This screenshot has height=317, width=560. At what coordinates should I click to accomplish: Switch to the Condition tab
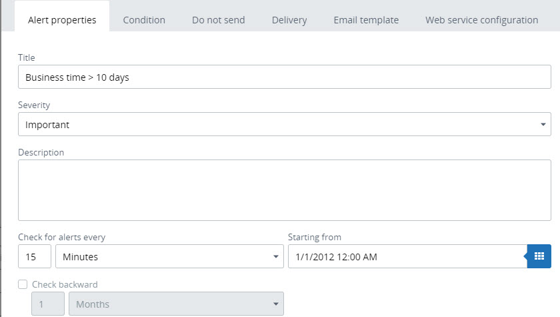(x=144, y=20)
